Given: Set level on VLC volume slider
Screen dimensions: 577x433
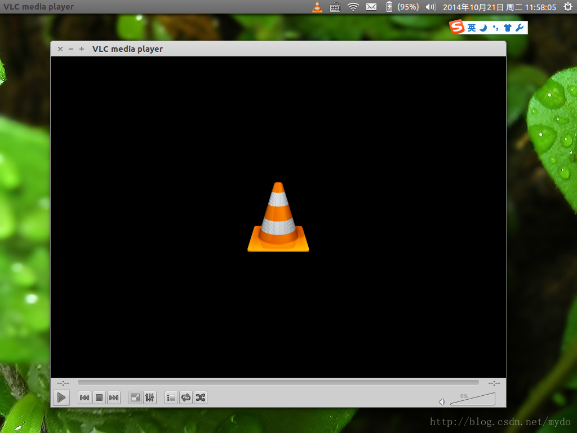Looking at the screenshot, I should point(473,399).
